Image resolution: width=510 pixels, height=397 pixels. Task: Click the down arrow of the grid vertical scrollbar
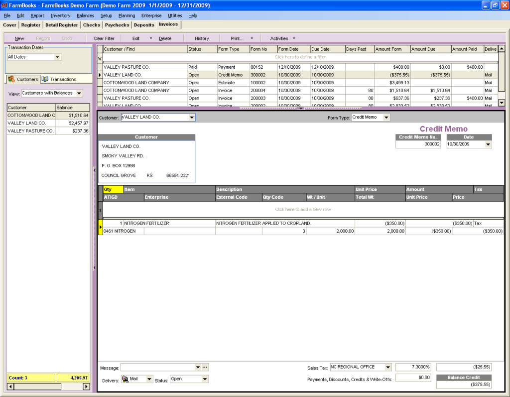pos(502,103)
